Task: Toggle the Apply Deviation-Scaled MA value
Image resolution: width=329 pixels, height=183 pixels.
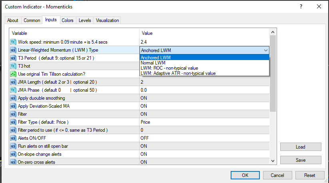Action: [204, 106]
